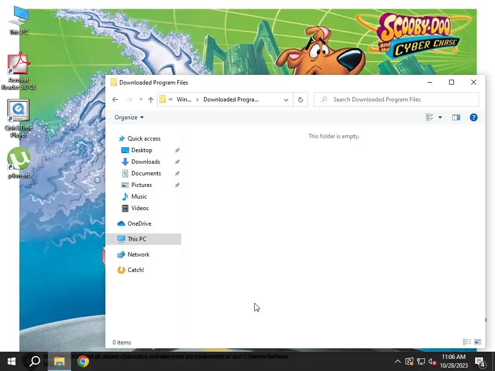Viewport: 495px width, 371px height.
Task: Click the breadcrumb separator arrow after Win...
Action: tap(197, 100)
